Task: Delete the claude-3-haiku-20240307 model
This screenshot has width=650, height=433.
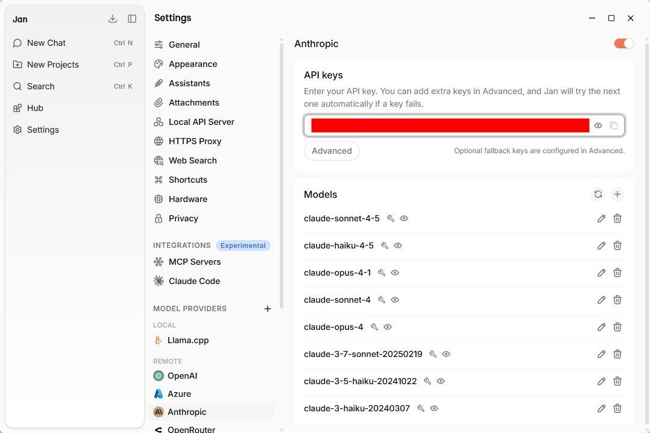Action: pos(617,408)
